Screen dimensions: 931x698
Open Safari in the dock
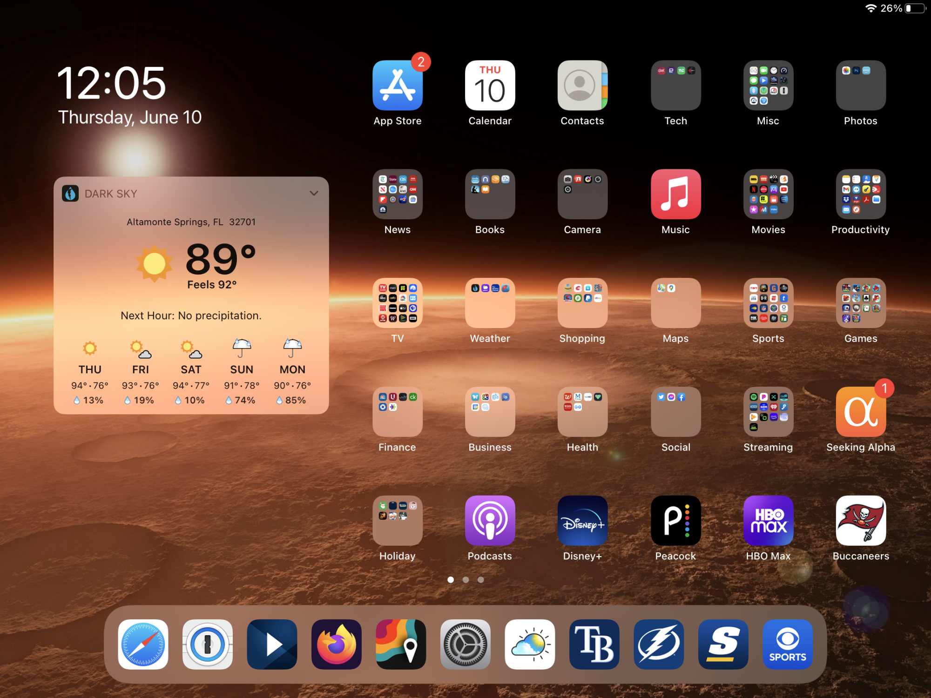coord(143,644)
